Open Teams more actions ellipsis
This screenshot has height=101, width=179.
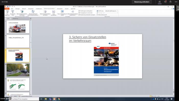pos(176,2)
